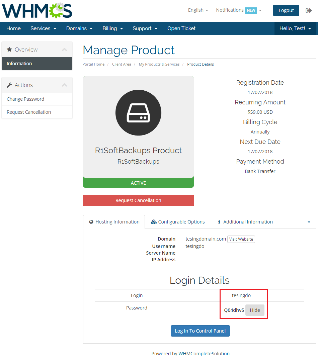Collapse the Overview sidebar panel chevron

coord(64,49)
